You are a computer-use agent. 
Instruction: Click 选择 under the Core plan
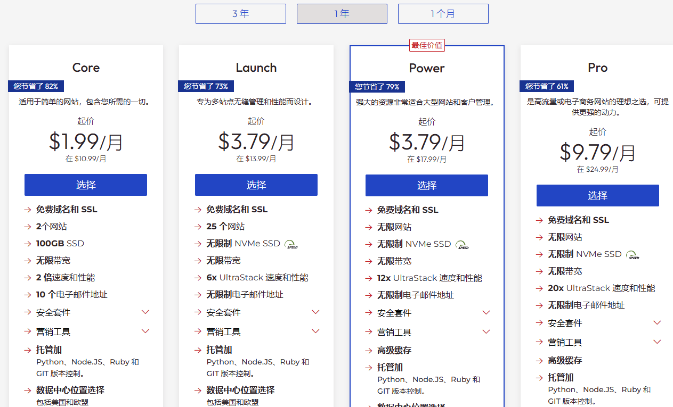(85, 185)
